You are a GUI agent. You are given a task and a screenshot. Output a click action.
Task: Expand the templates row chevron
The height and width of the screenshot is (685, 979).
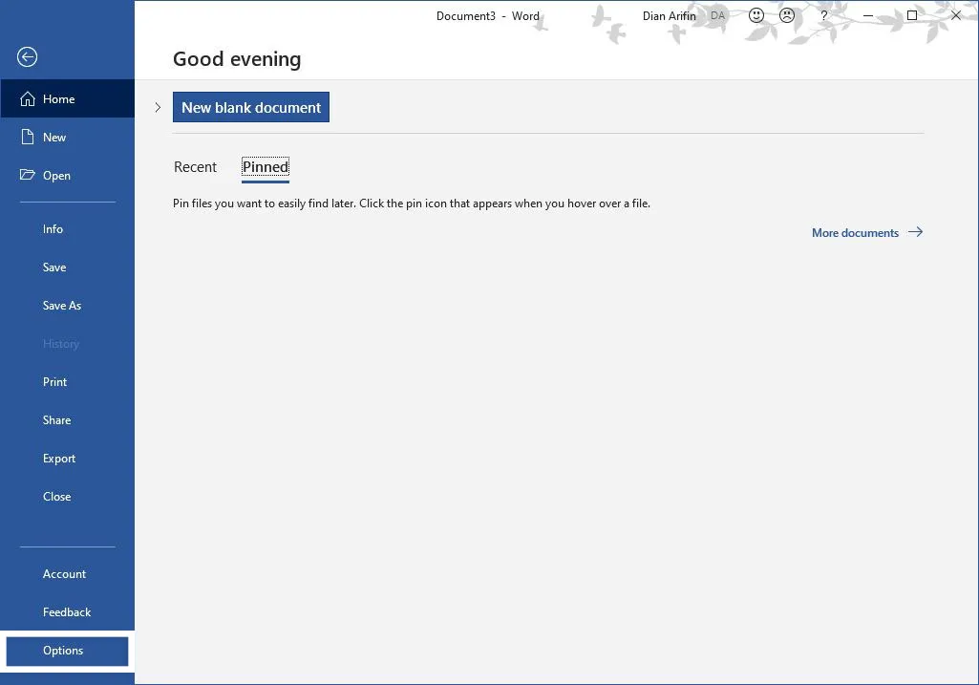pos(158,107)
